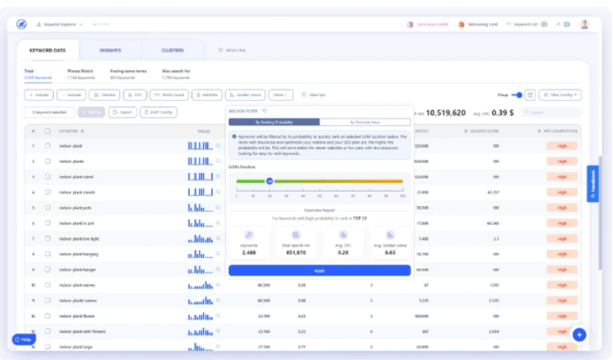Image resolution: width=613 pixels, height=360 pixels.
Task: Toggle the Group switch
Action: coord(517,95)
